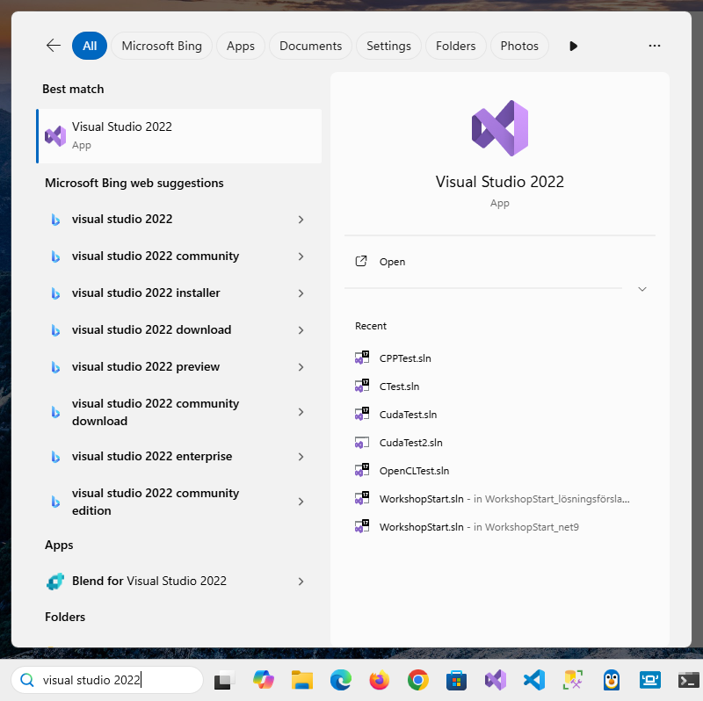The width and height of the screenshot is (703, 701).
Task: Expand the 'visual studio 2022 community' suggestion arrow
Action: (301, 257)
